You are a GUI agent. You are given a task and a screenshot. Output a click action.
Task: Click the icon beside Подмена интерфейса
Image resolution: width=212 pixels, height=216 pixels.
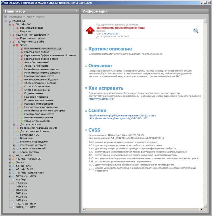point(22,97)
